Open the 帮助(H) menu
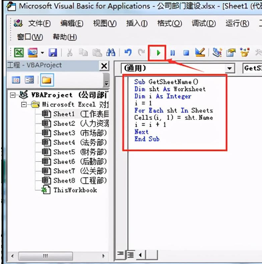 click(x=65, y=37)
